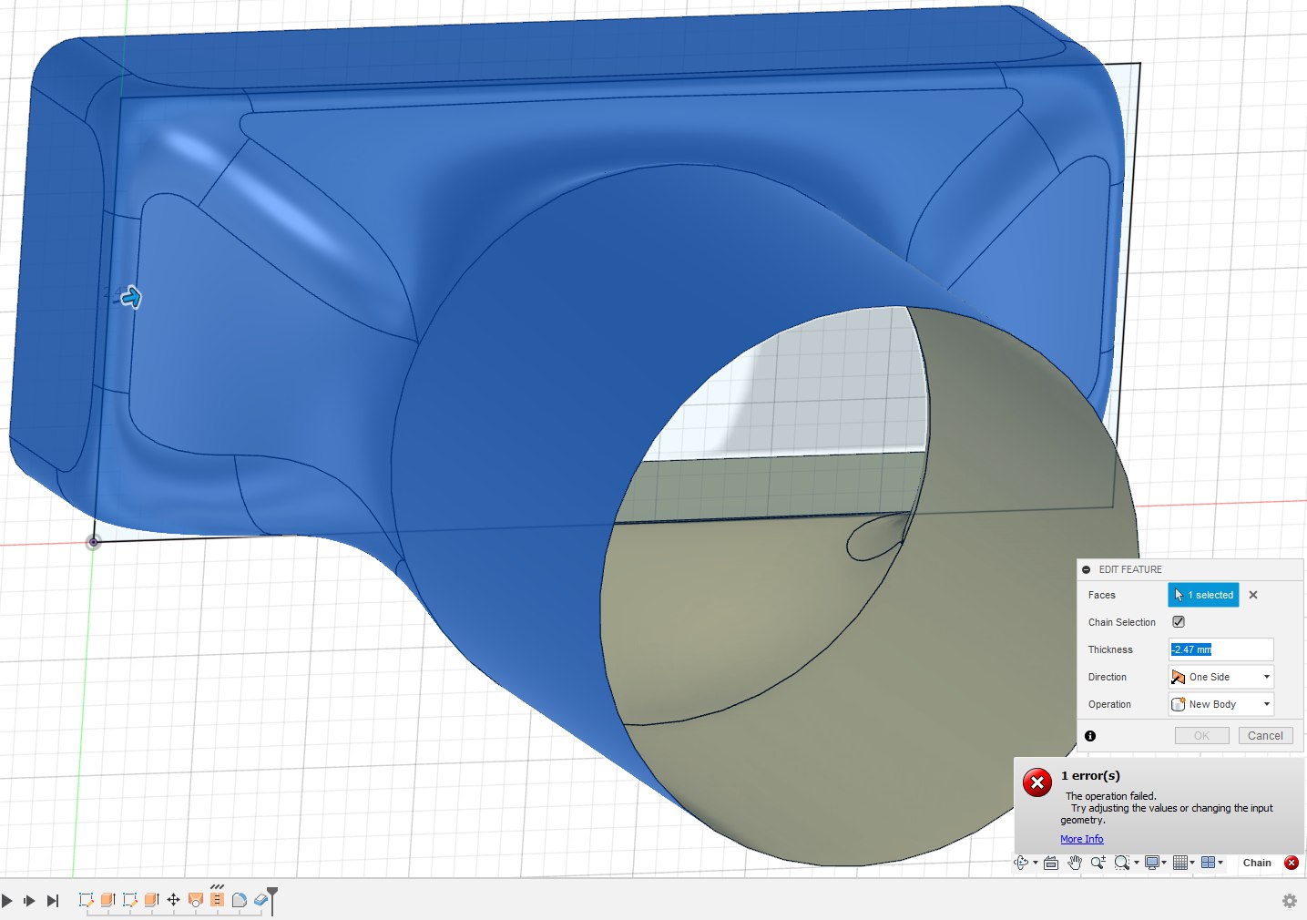Step forward one timeline feature

pyautogui.click(x=29, y=901)
